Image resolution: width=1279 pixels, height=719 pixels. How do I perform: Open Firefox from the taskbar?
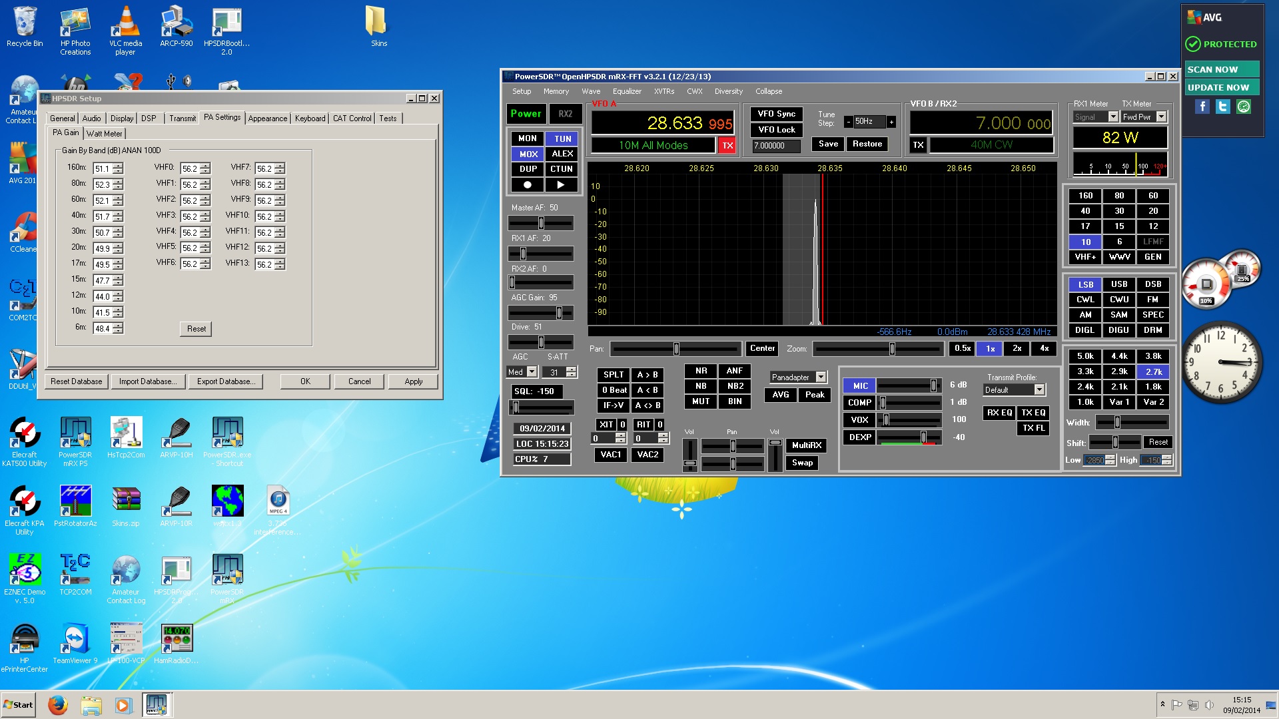click(57, 705)
